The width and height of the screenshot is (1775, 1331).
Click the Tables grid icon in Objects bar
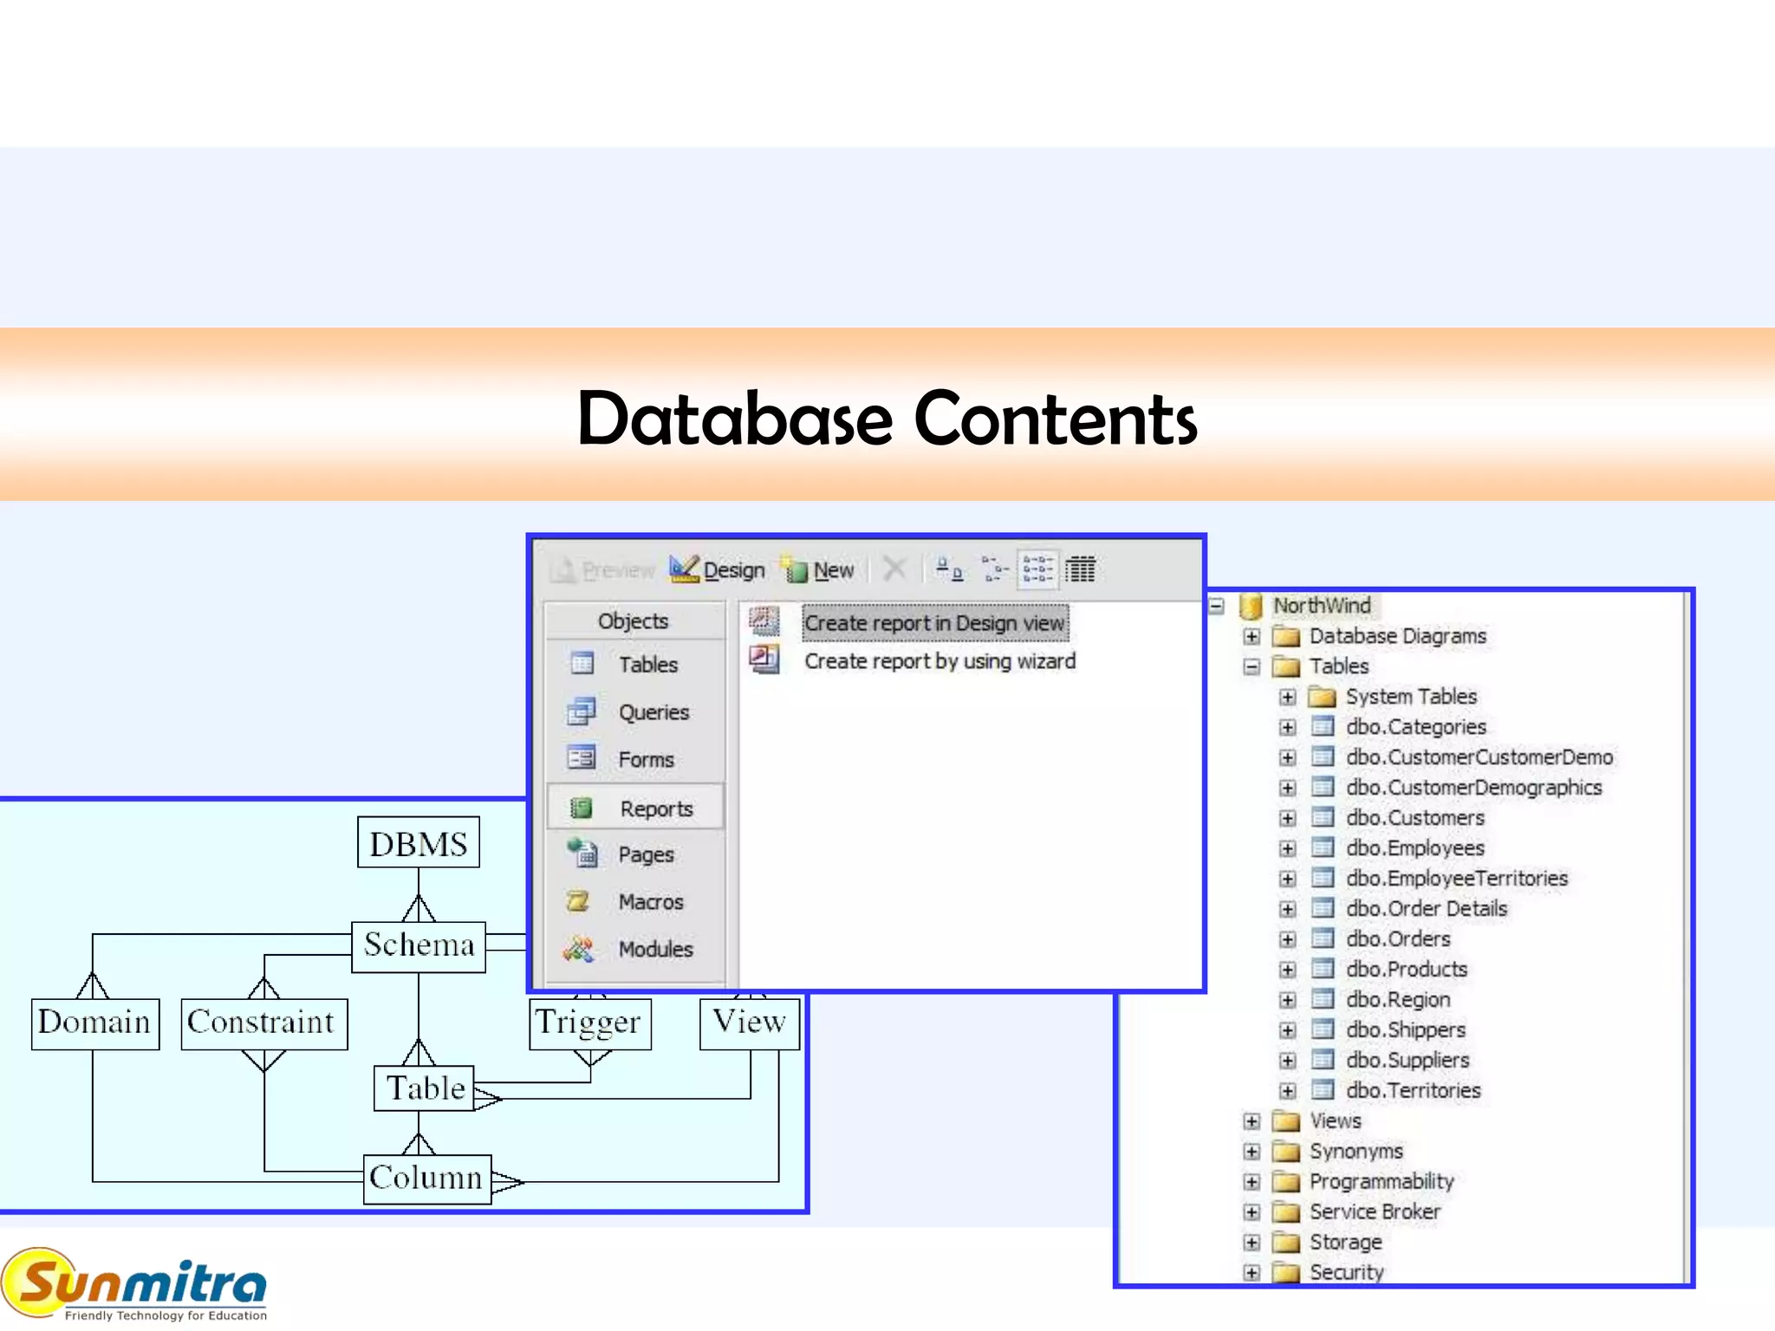(582, 663)
